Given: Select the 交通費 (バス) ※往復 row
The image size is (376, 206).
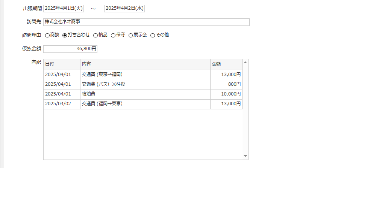Looking at the screenshot, I should (x=145, y=84).
